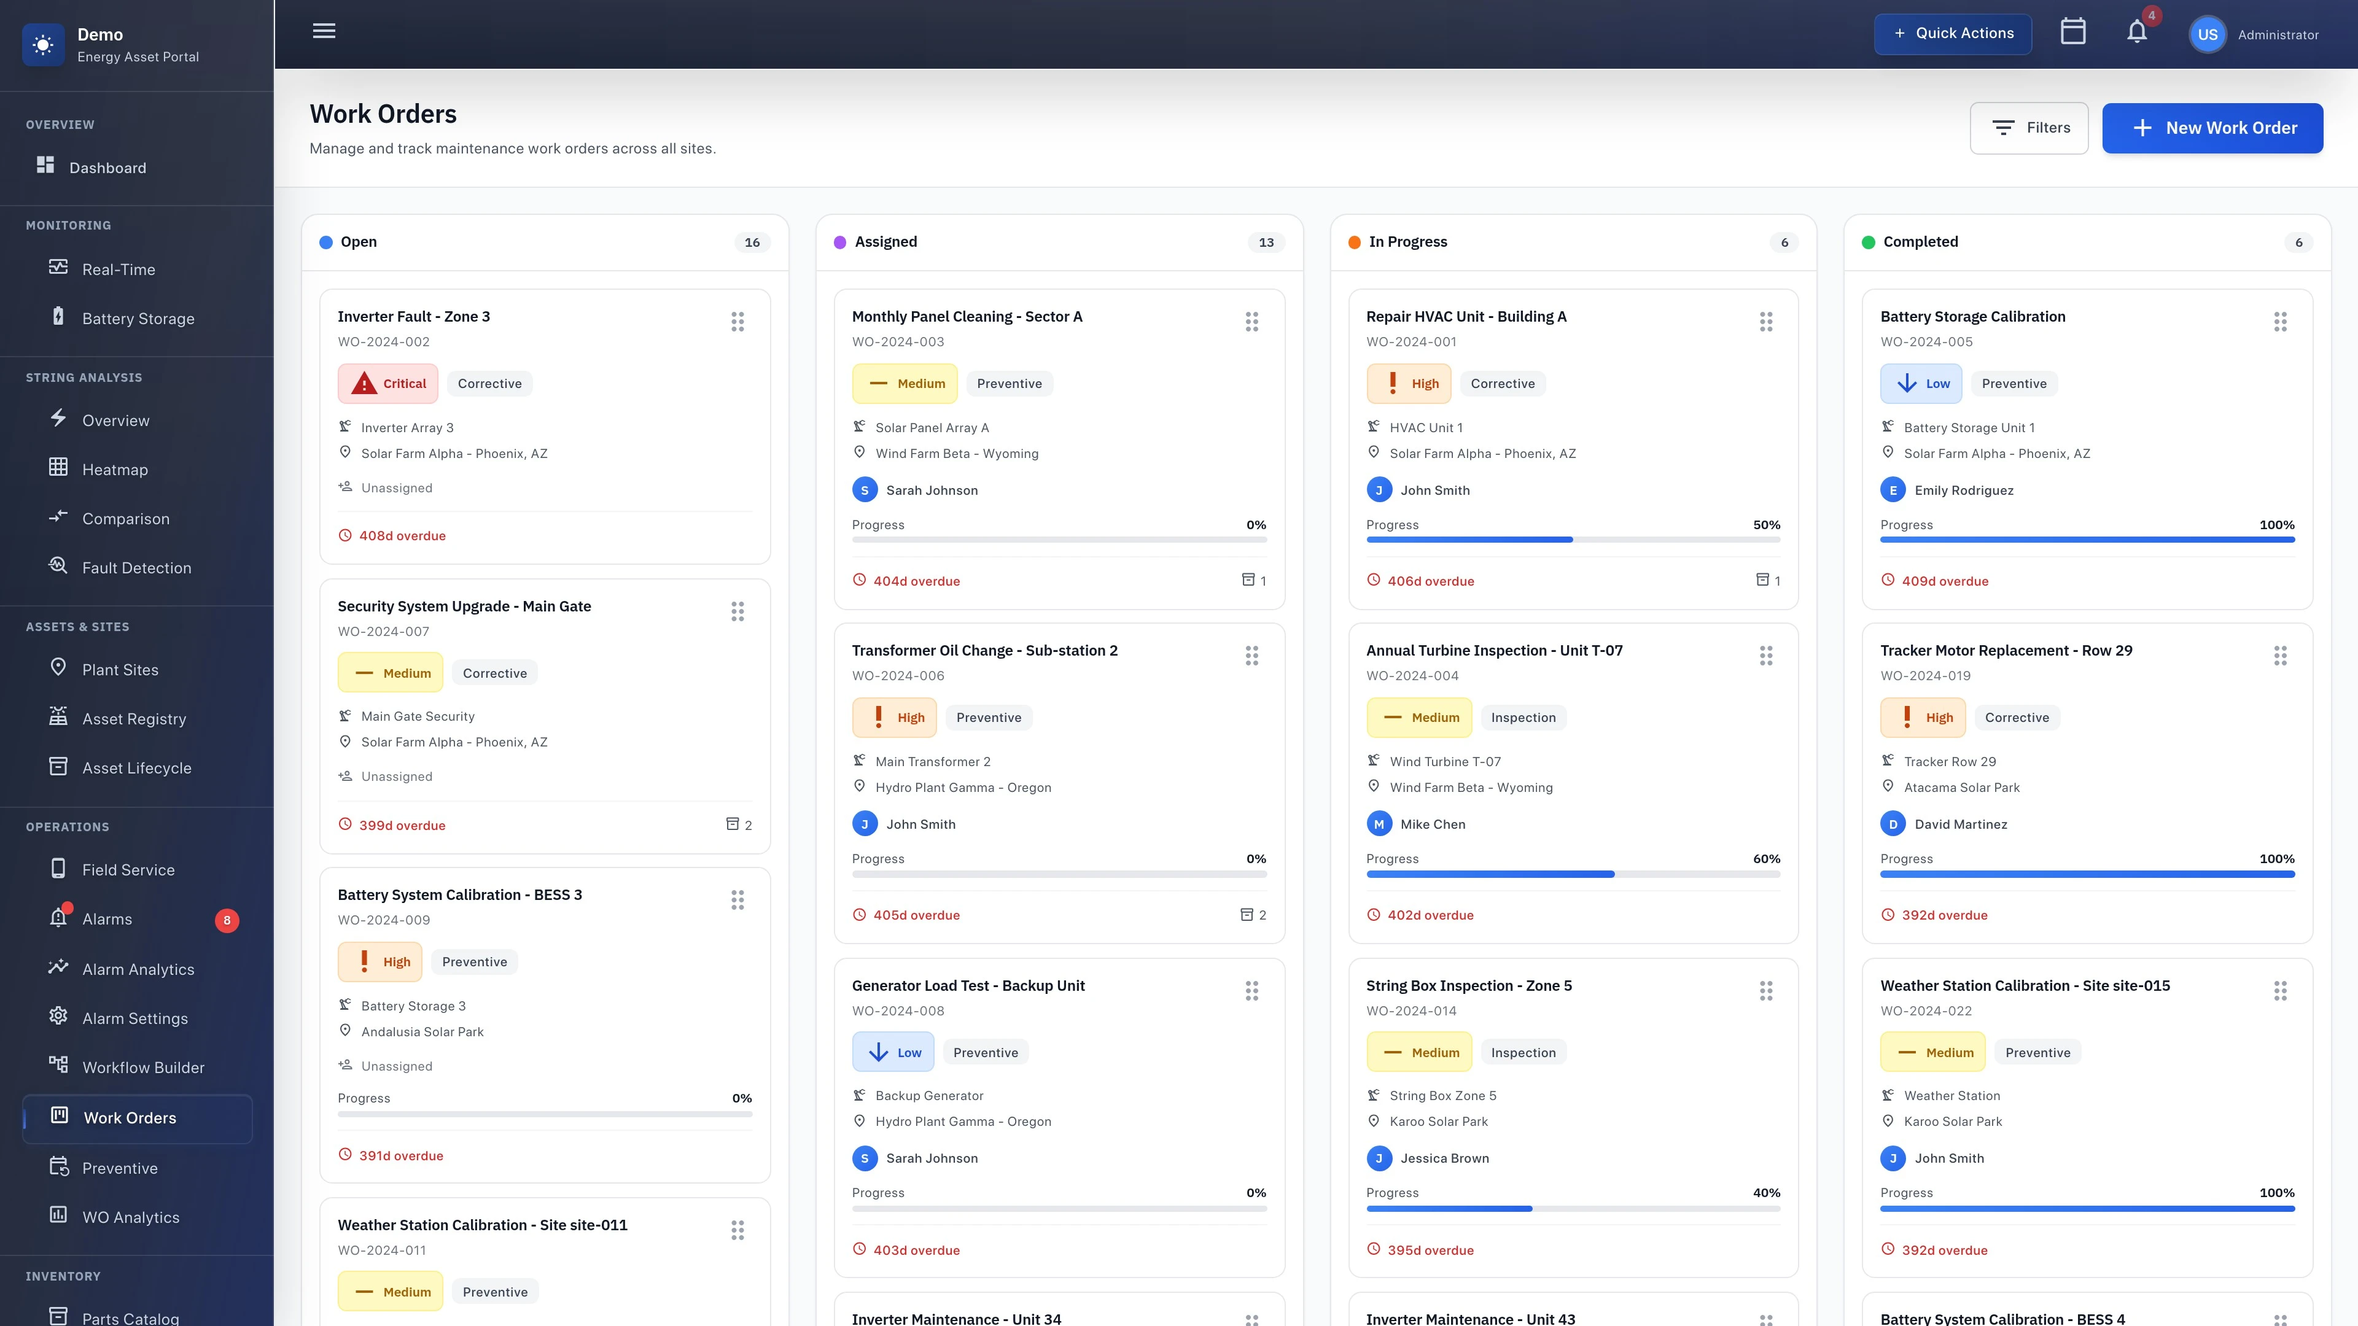
Task: Select Battery Storage under Monitoring
Action: coord(138,317)
